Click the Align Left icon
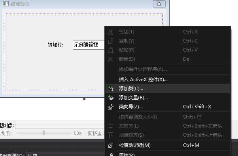Screen dimensions: 238x156 (111, 126)
